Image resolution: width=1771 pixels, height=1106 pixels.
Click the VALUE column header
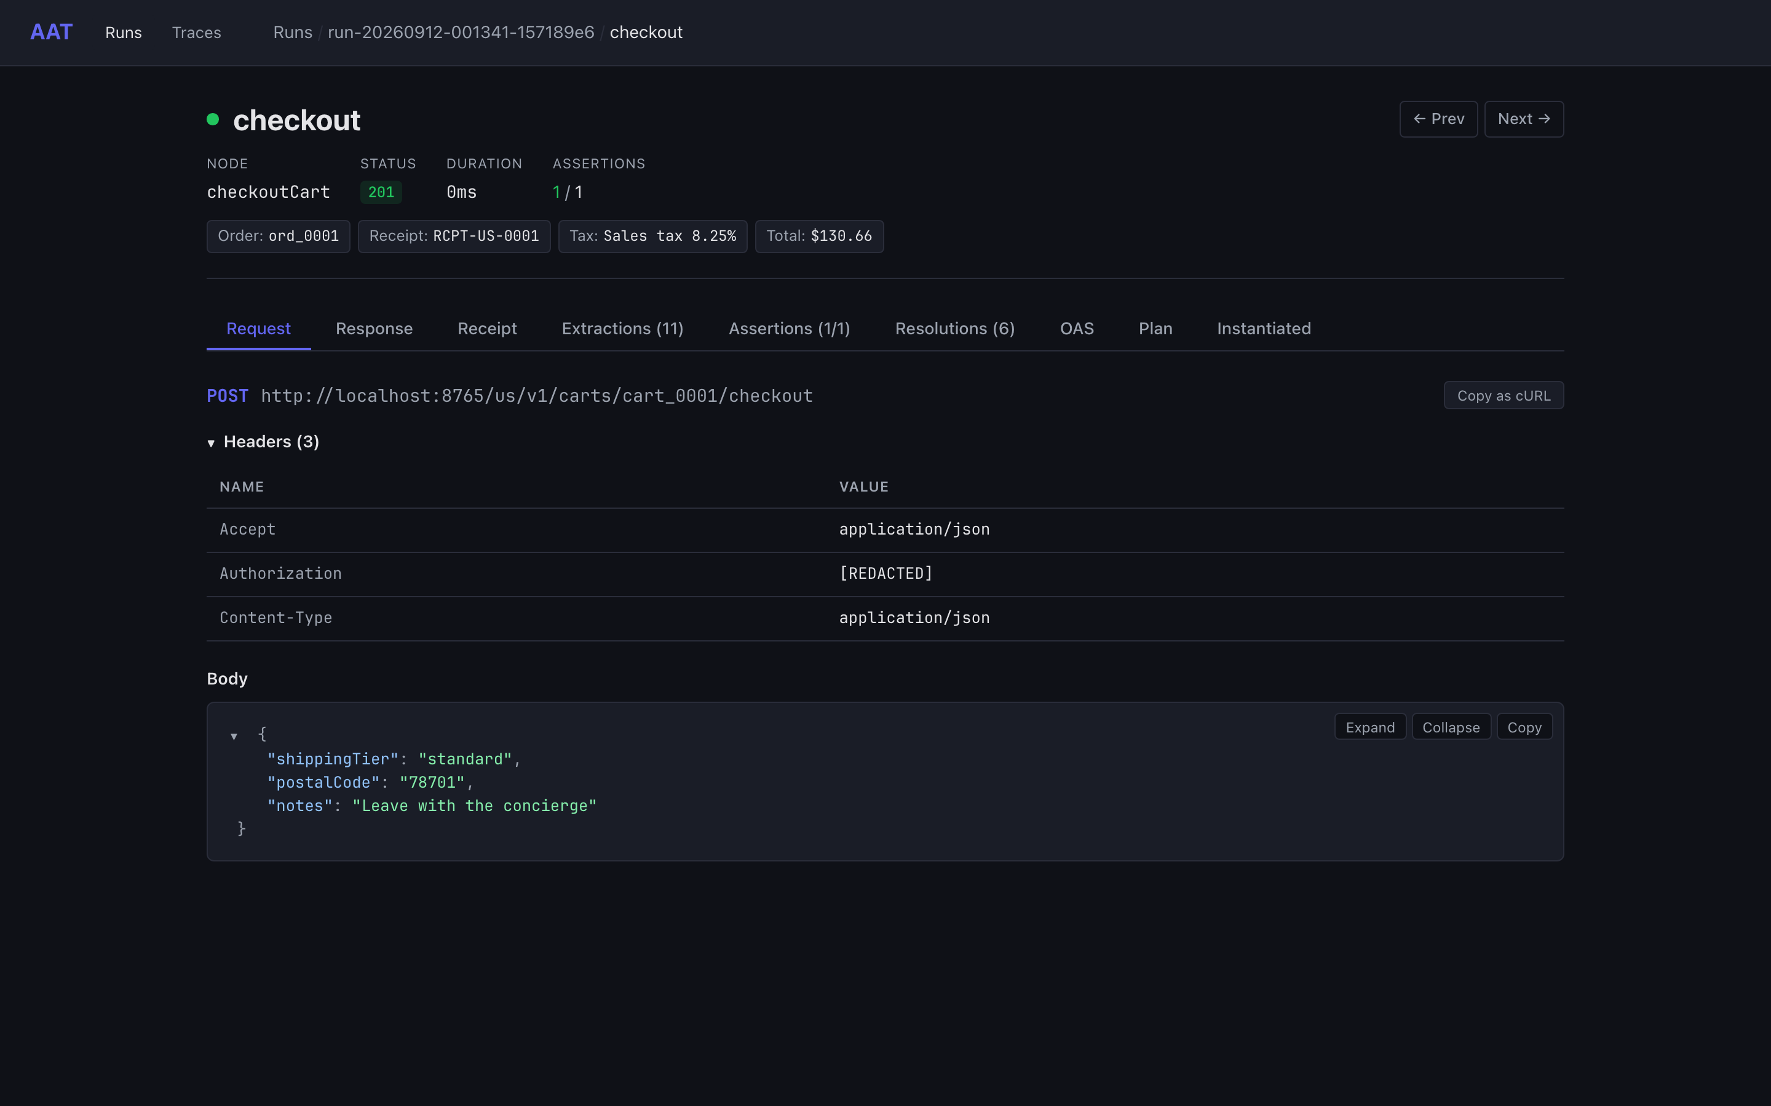[x=863, y=487]
